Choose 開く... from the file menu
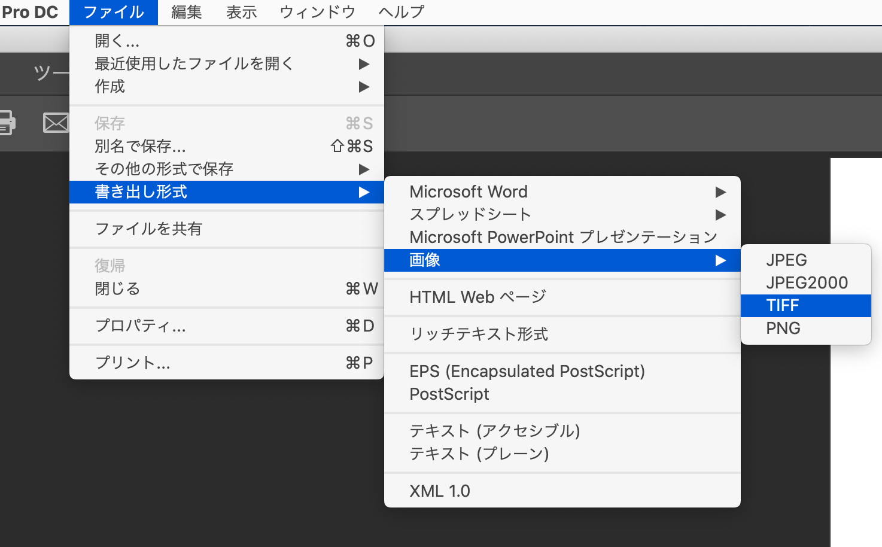Viewport: 882px width, 547px height. [227, 41]
